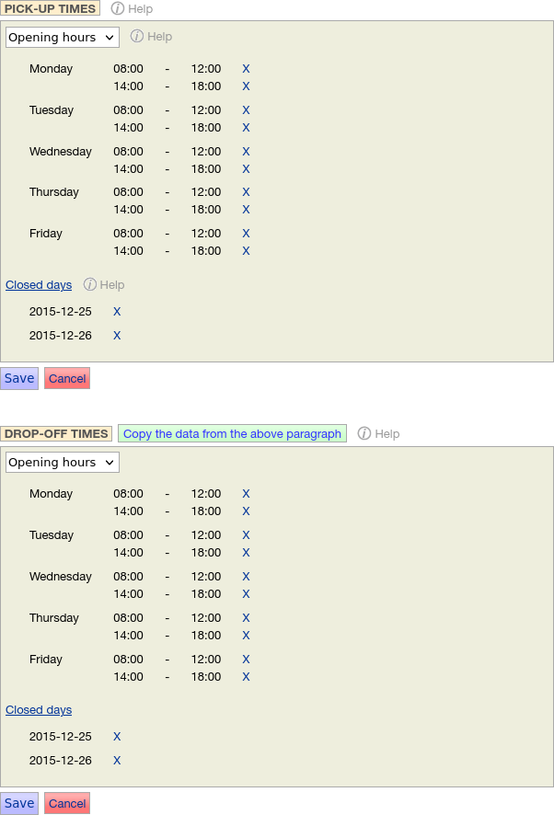Open the pick-up Closed days link
Image resolution: width=554 pixels, height=815 pixels.
tap(39, 285)
